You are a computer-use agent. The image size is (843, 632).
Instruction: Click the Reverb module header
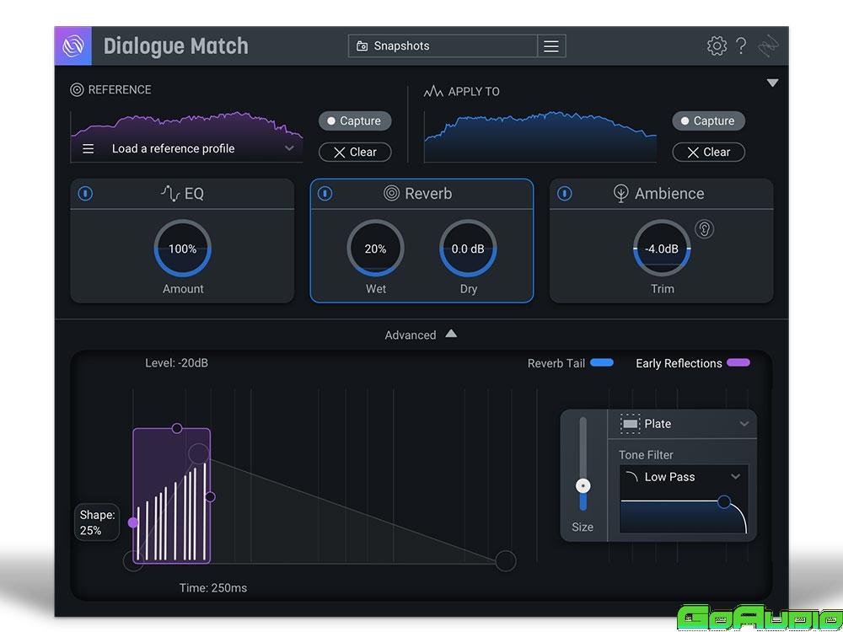[422, 194]
